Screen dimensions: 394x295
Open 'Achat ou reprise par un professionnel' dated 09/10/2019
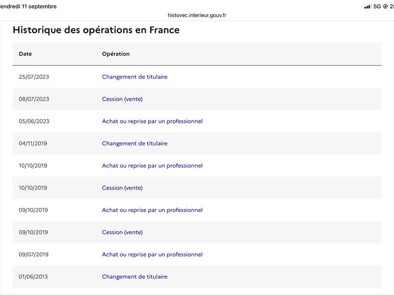coord(152,210)
